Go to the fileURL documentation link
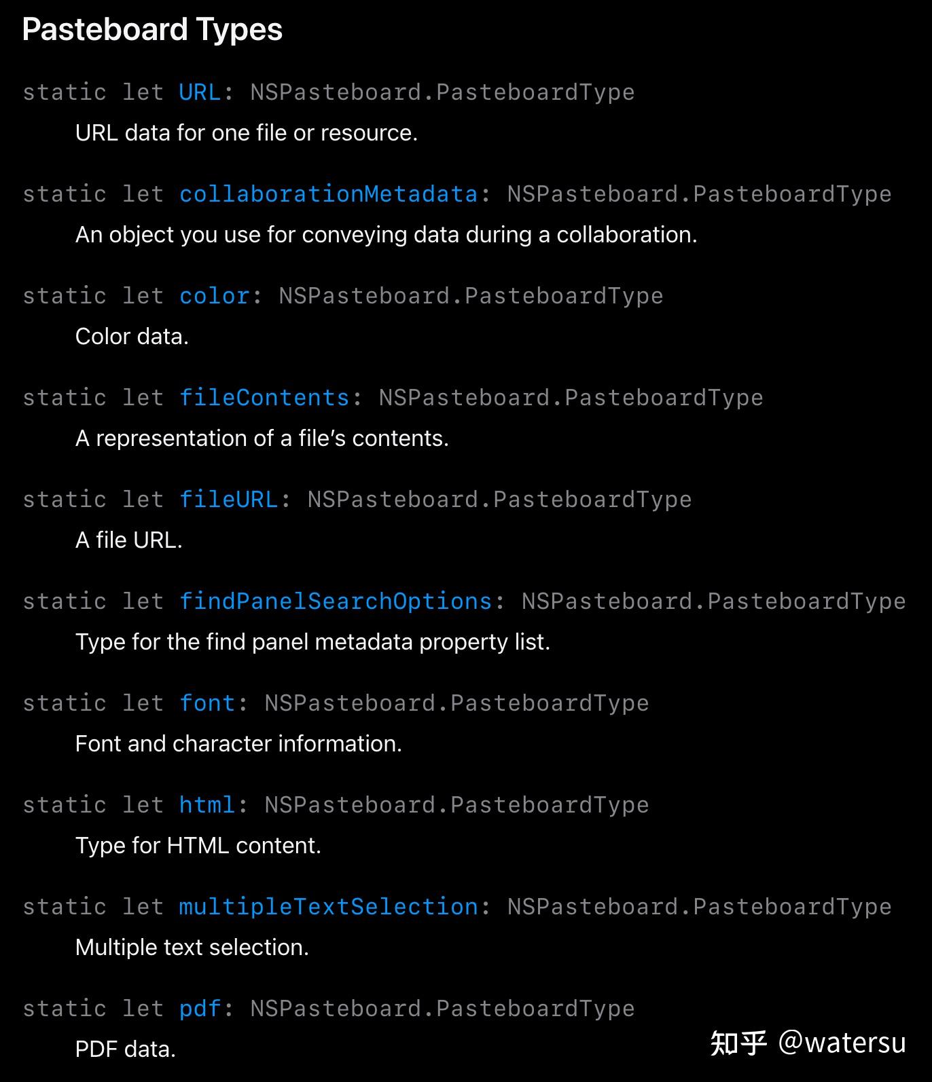 228,500
